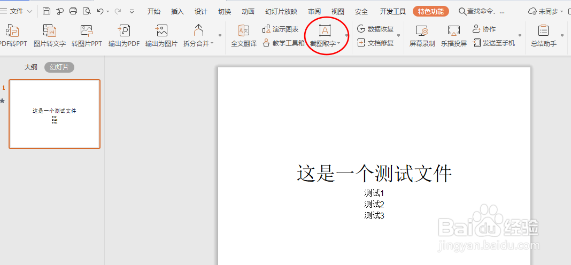Expand the group arrow right of 发送至手机

[520, 36]
